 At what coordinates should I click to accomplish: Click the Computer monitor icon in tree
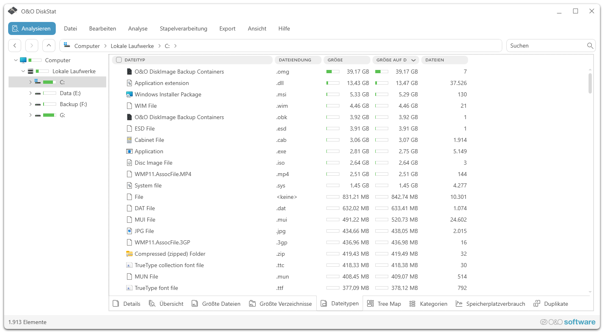(x=23, y=60)
